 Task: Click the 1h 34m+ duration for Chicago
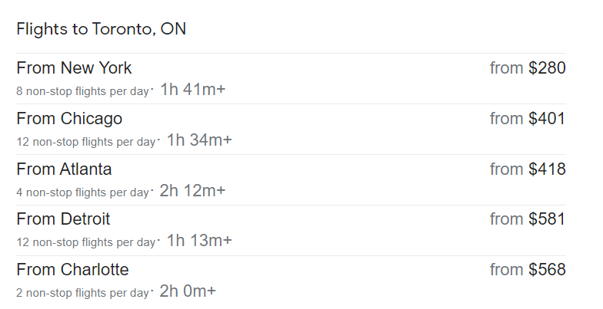[199, 140]
